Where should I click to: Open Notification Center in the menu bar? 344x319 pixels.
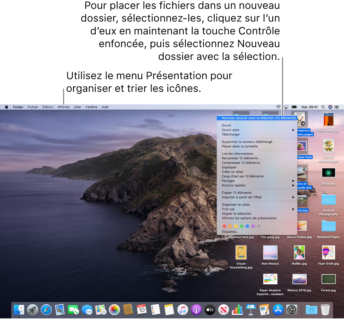337,107
